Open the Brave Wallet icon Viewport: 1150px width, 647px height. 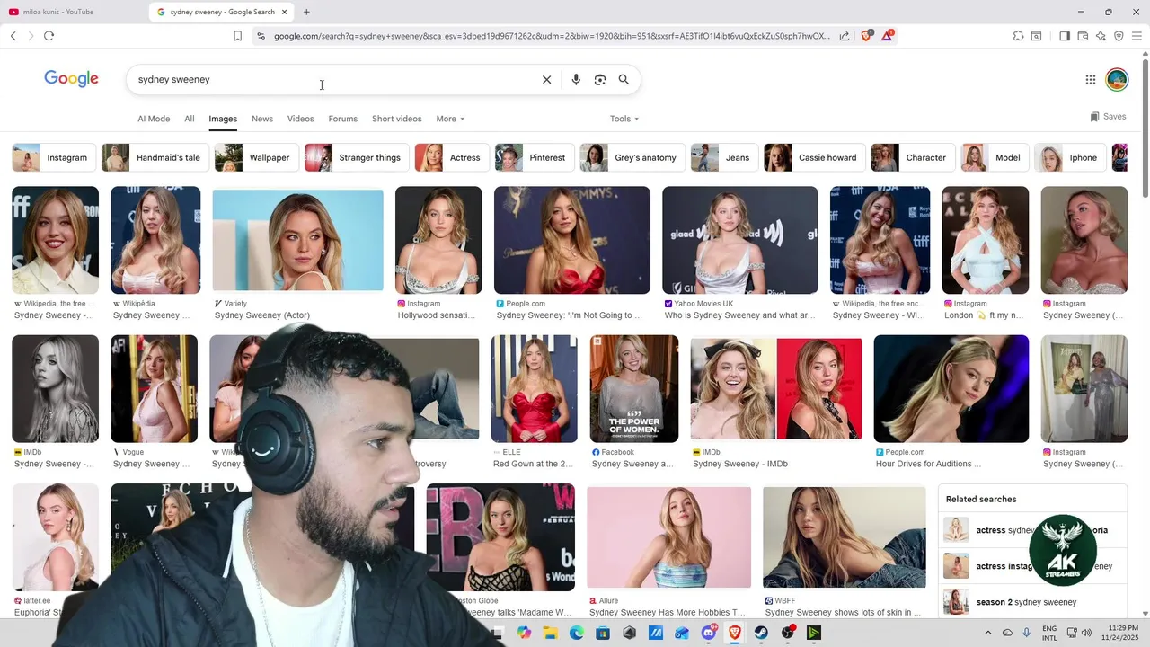(x=1083, y=36)
